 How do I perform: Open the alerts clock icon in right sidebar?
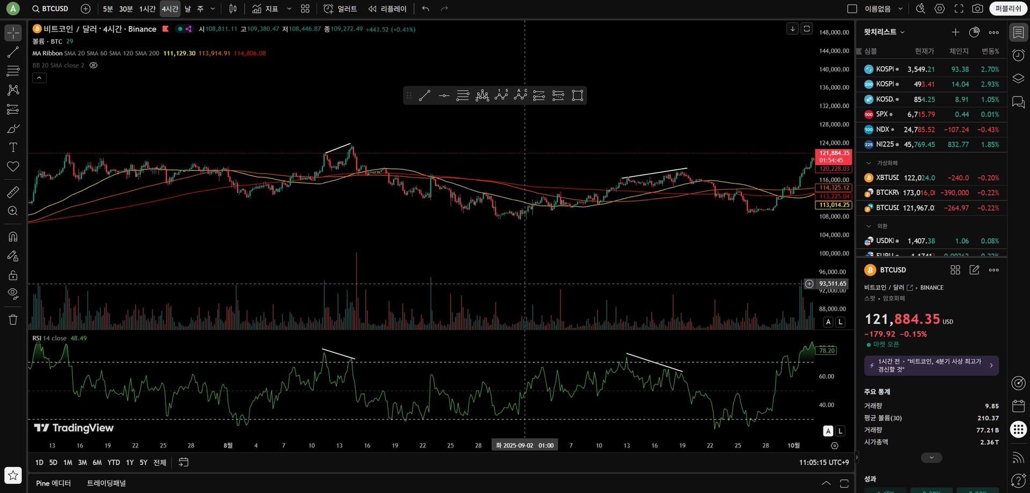click(1018, 55)
